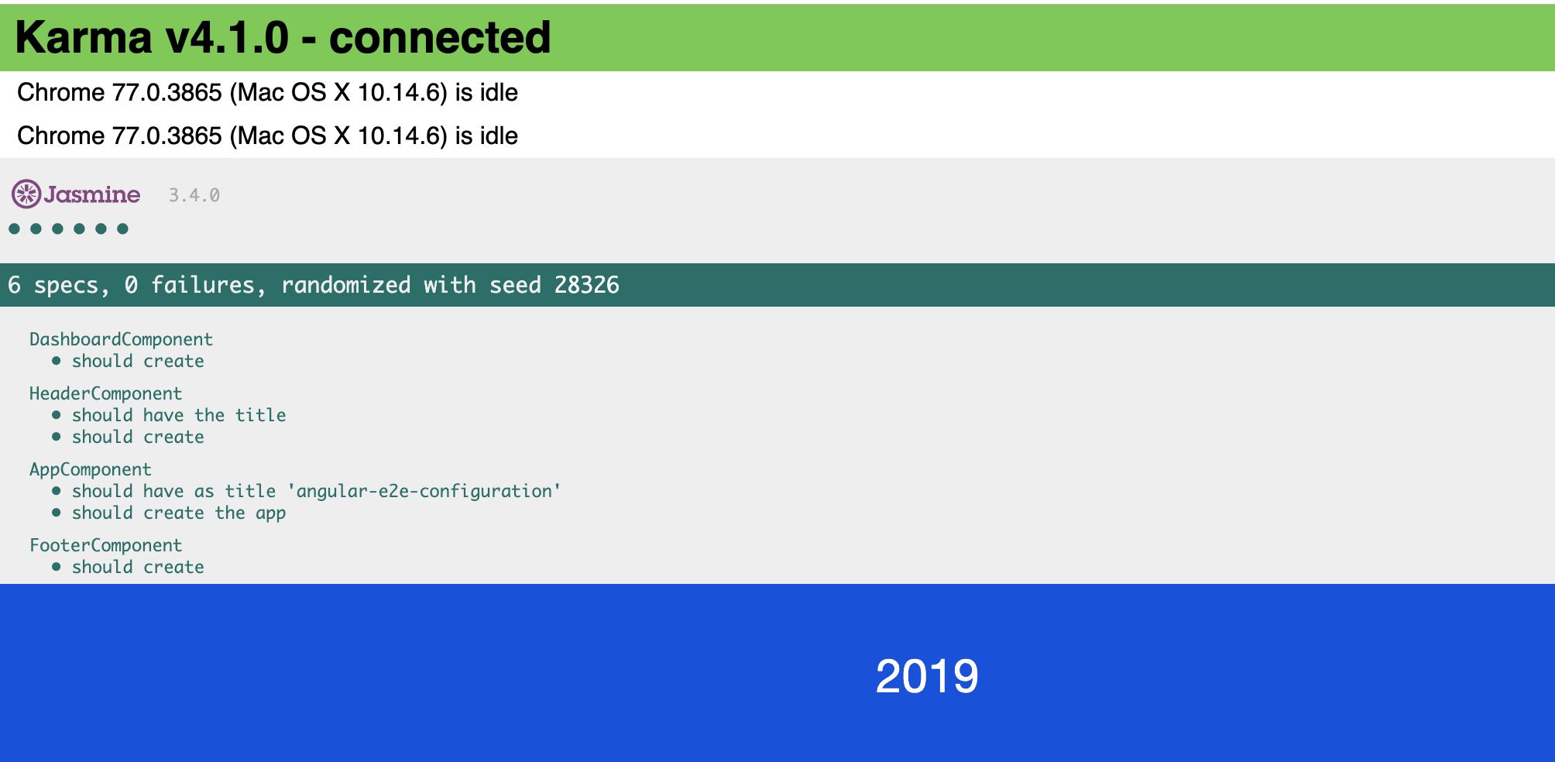Select spec 'should have as title angular-e2e-configuration'

[316, 490]
